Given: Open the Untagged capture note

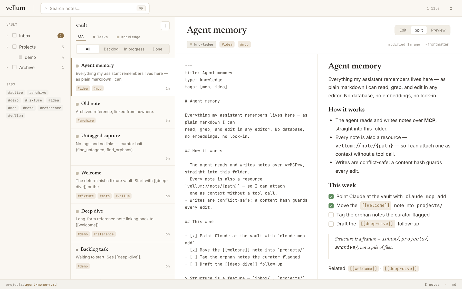Looking at the screenshot, I should point(123,147).
